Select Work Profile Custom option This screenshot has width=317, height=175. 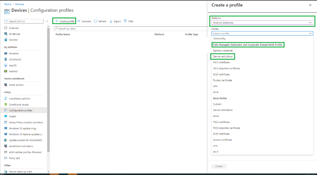coord(217,104)
